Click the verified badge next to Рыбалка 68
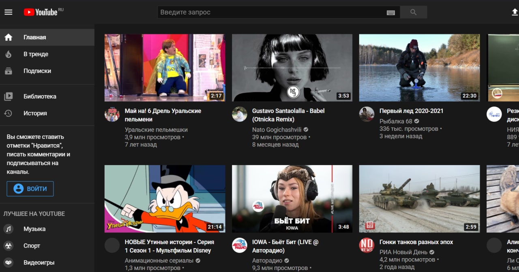 pyautogui.click(x=417, y=121)
